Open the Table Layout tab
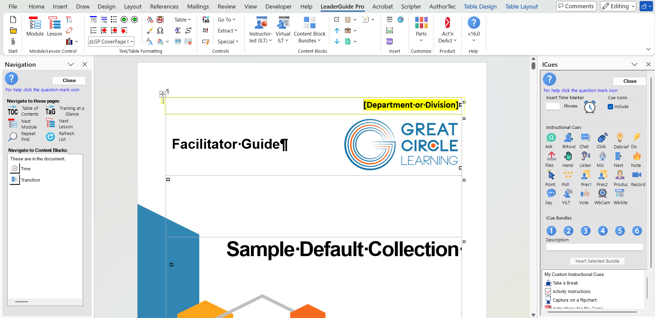The width and height of the screenshot is (655, 318). coord(521,6)
